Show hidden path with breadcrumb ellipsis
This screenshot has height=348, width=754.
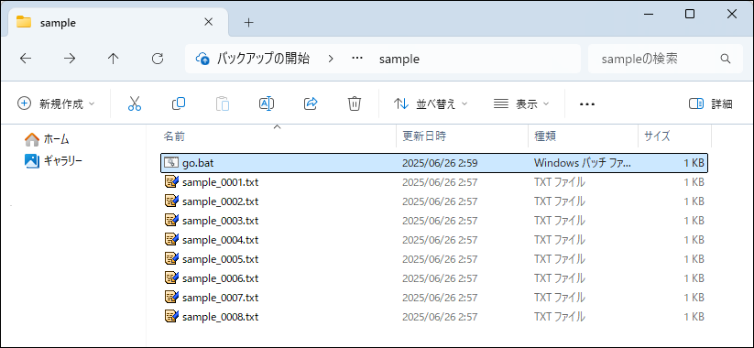point(356,59)
